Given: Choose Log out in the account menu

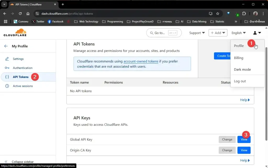Looking at the screenshot, I should coord(248,81).
